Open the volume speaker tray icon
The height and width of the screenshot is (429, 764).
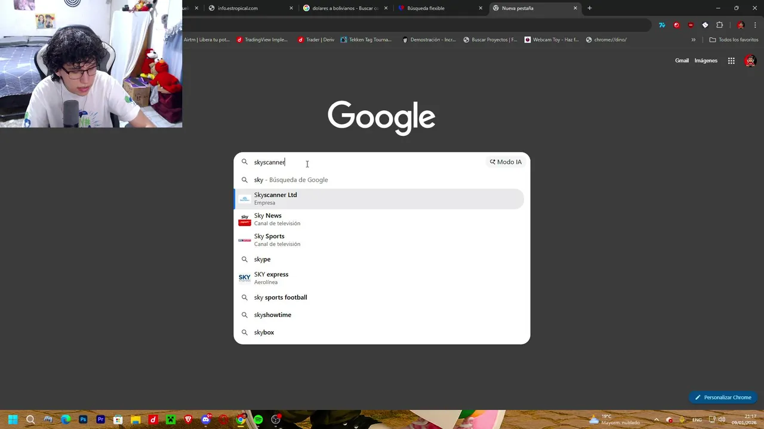tap(721, 419)
